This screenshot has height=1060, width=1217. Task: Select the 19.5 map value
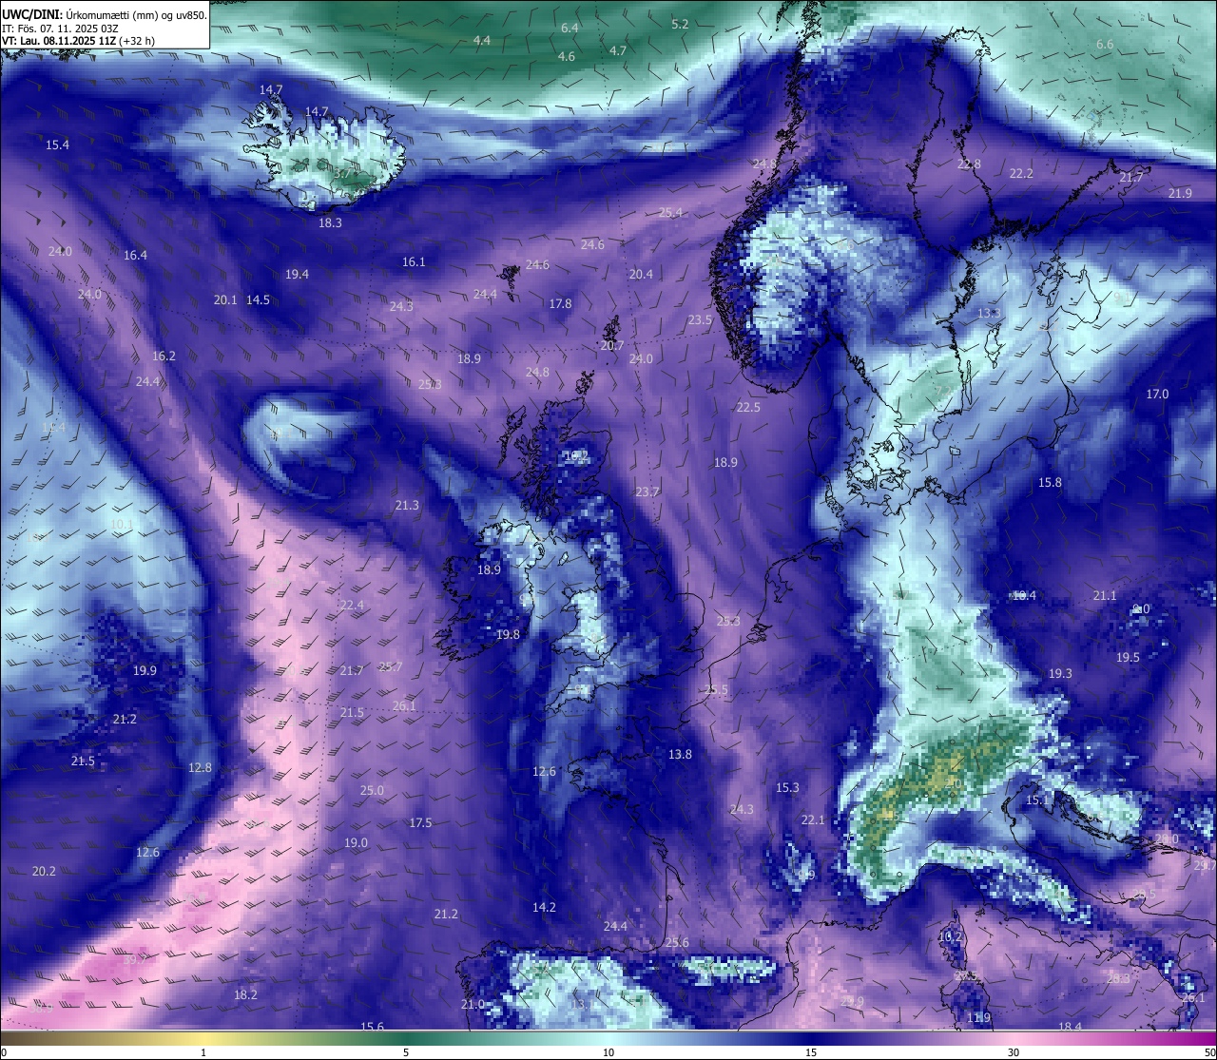(1128, 658)
